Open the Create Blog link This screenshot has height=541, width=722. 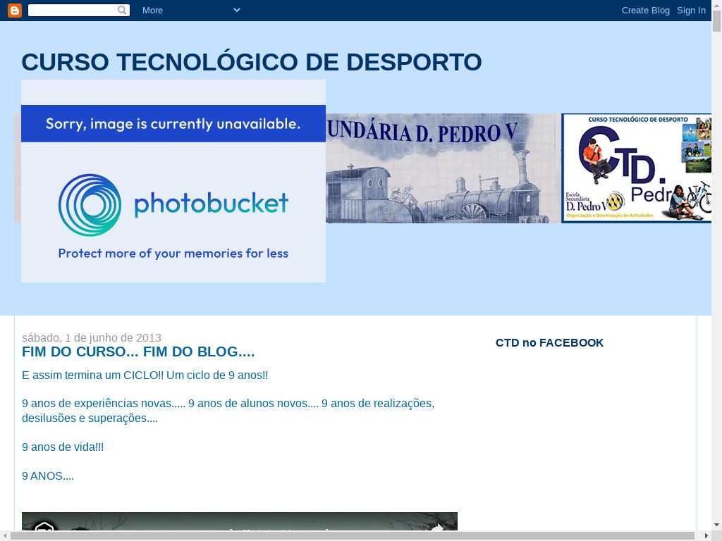[646, 10]
